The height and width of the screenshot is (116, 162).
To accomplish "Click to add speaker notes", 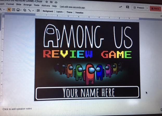I will (17, 109).
